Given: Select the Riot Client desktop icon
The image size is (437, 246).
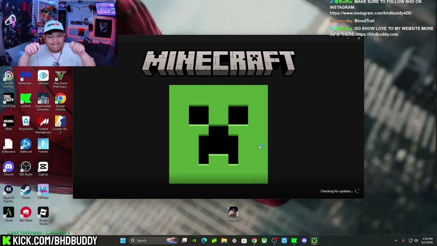Looking at the screenshot, I should pyautogui.click(x=26, y=215).
